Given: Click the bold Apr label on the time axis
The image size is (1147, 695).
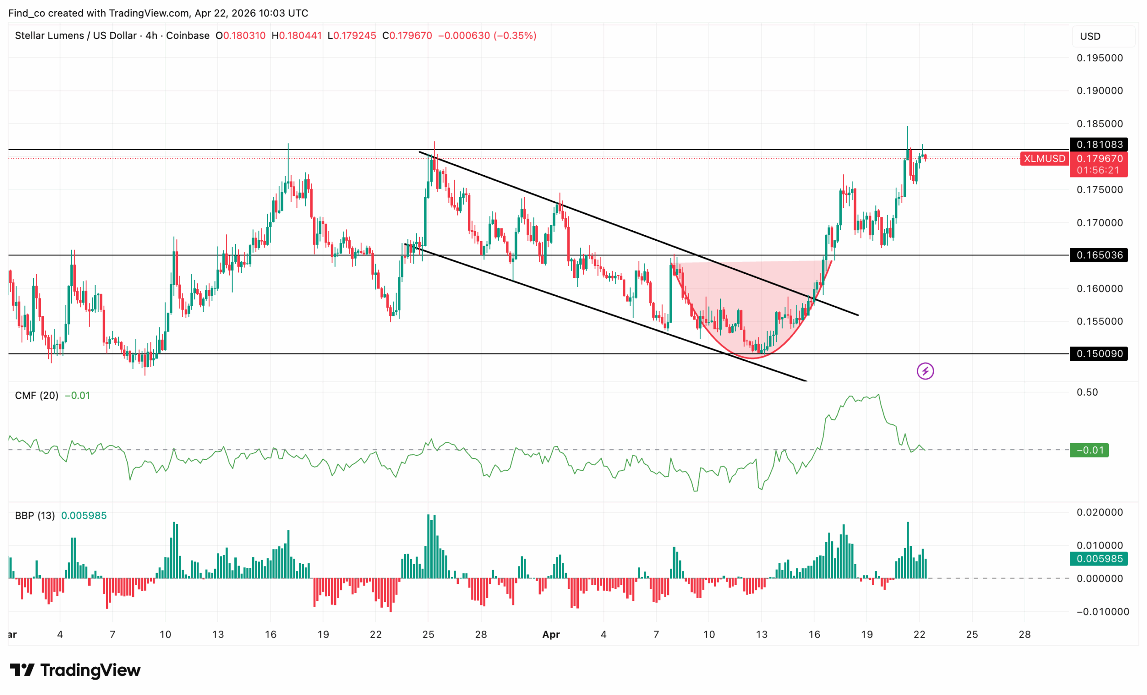Looking at the screenshot, I should pyautogui.click(x=552, y=635).
